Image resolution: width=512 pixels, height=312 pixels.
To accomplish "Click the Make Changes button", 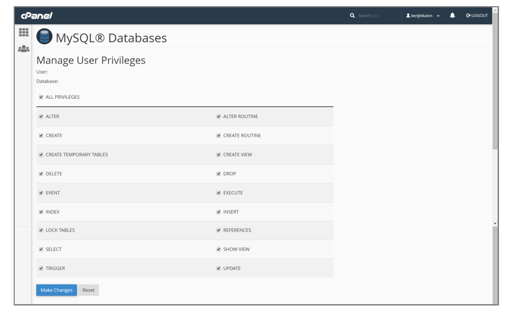I will 57,290.
